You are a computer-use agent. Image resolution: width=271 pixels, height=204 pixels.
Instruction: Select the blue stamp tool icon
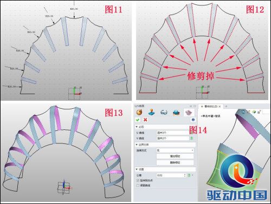click(151, 113)
